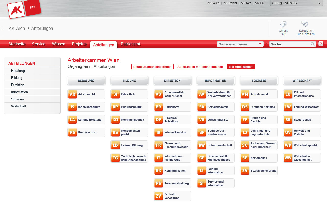
Task: Click the IS Insolvenzschutz icon
Action: click(x=73, y=107)
